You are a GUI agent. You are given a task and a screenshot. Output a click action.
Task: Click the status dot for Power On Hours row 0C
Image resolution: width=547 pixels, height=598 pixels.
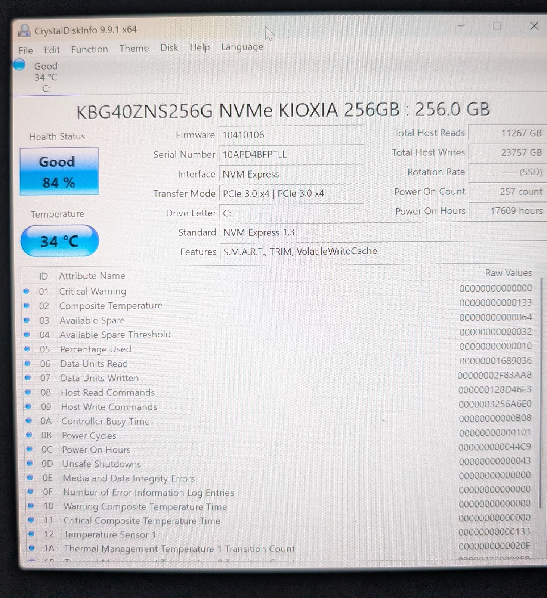30,449
